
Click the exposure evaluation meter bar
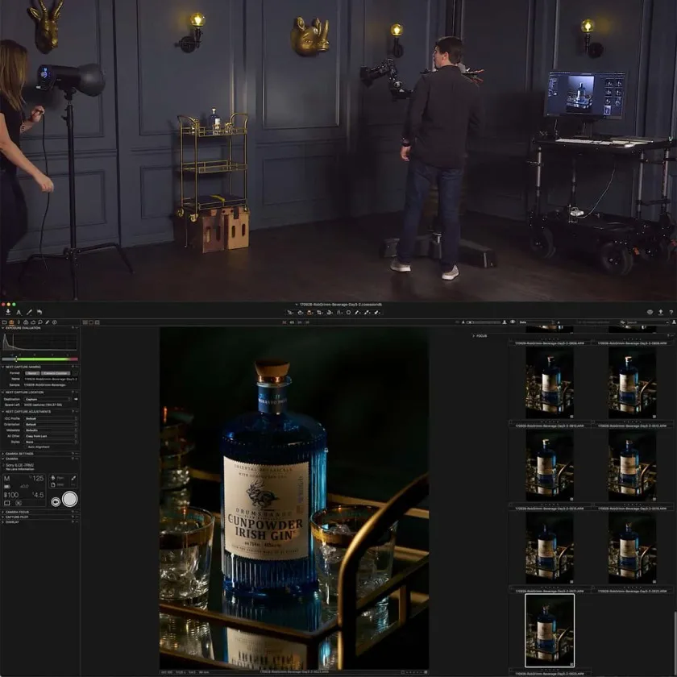40,359
